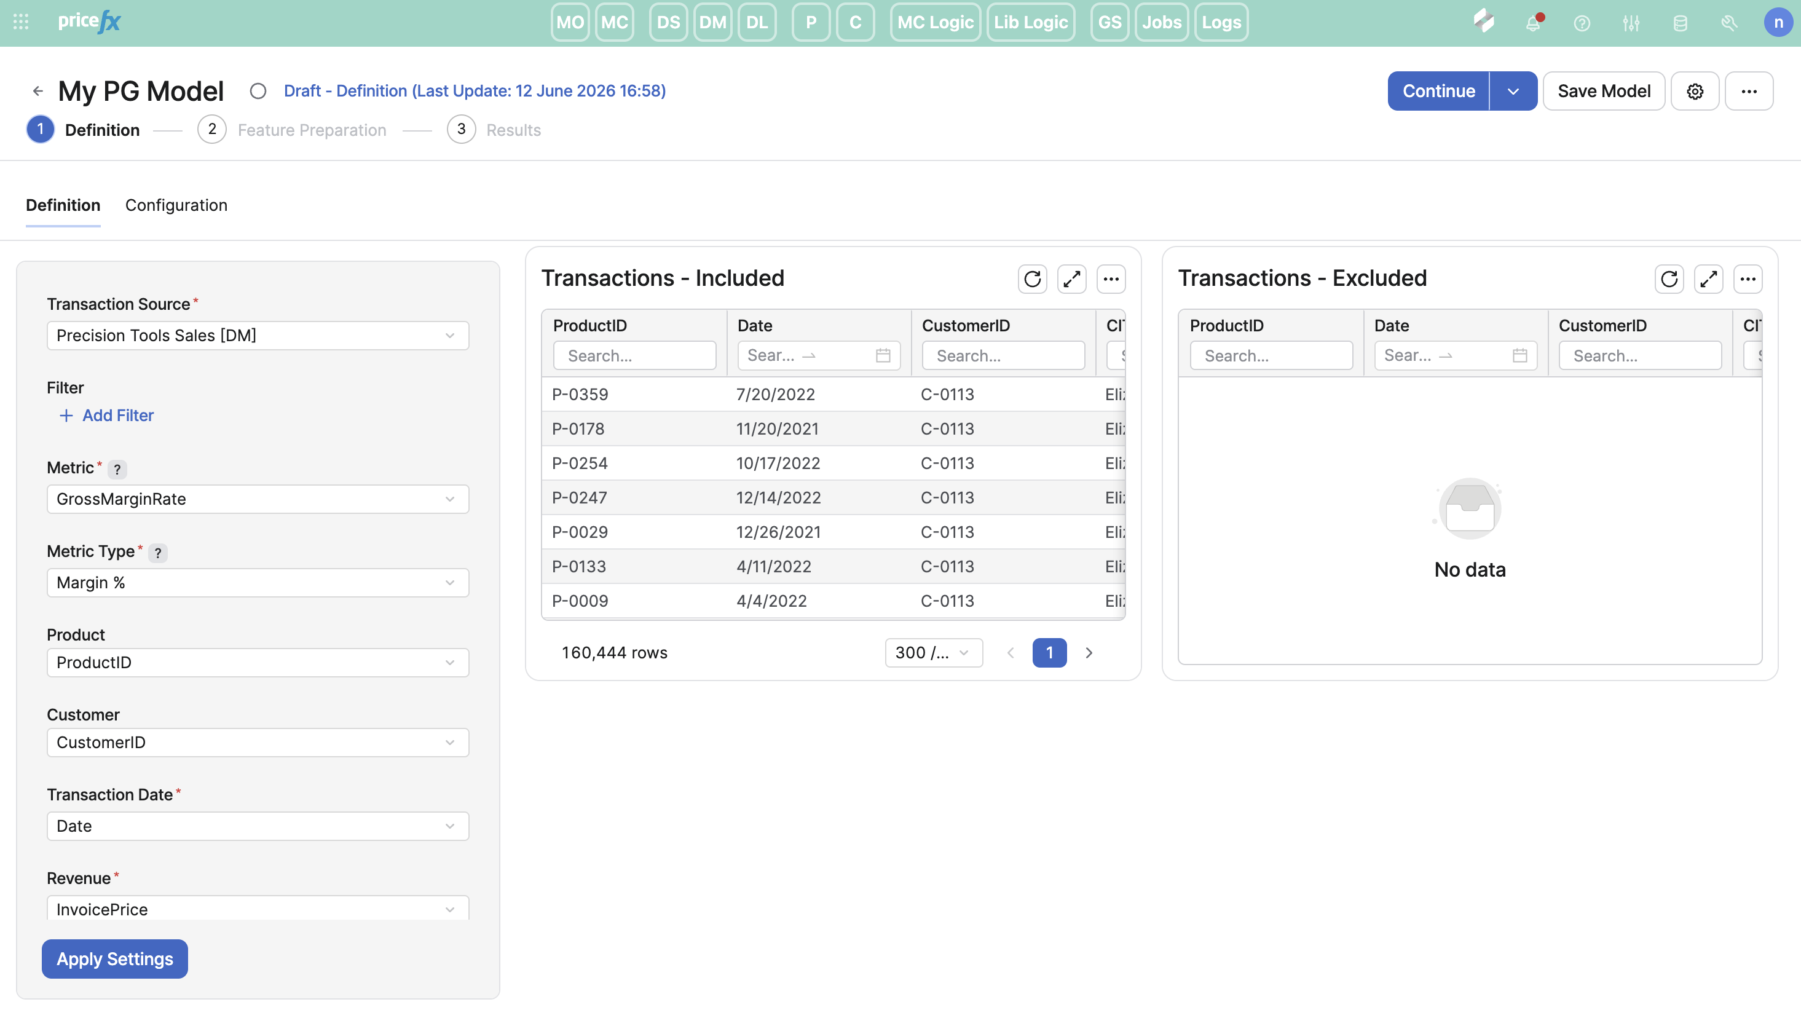Open the Metric help tooltip icon
Screen dimensions: 1801x1018
point(117,469)
